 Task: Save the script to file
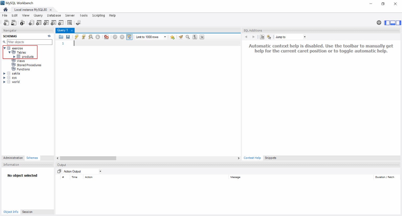(68, 37)
